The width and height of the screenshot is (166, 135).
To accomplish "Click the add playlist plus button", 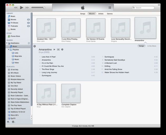I will [8, 122].
